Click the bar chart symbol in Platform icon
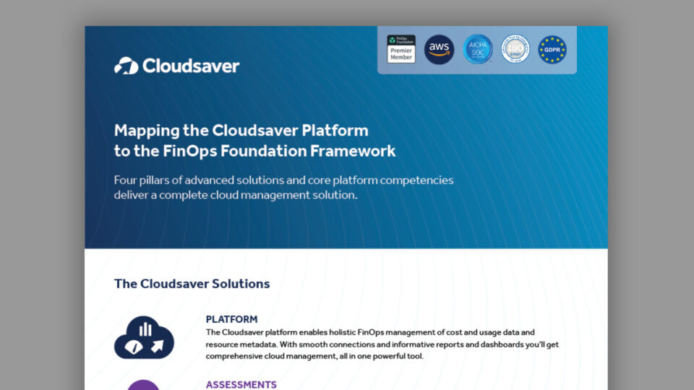Viewport: 694px width, 390px height. coord(145,329)
